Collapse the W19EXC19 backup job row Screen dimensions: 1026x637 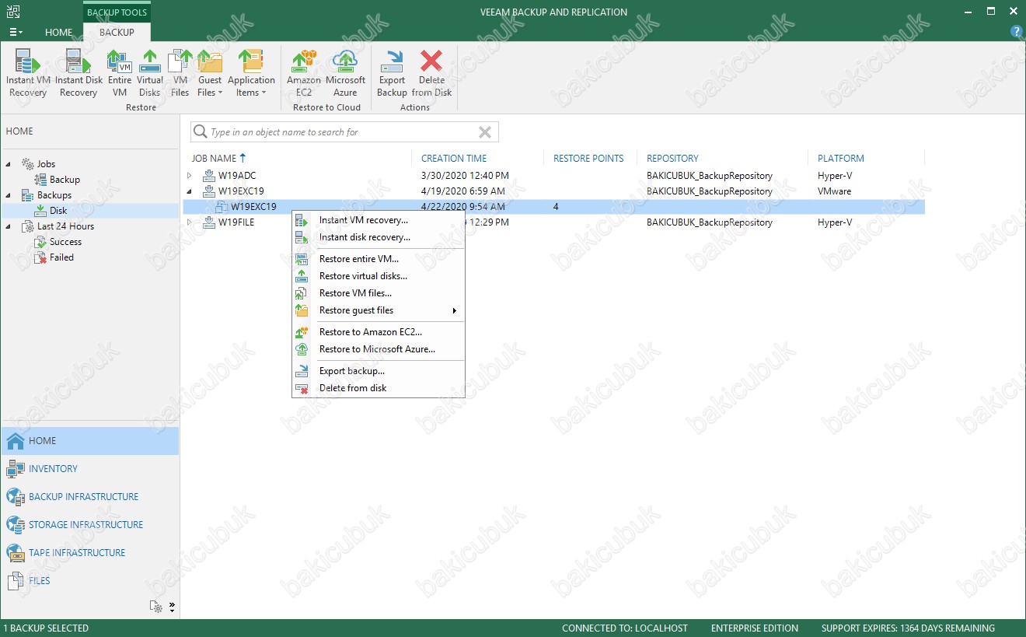tap(189, 191)
